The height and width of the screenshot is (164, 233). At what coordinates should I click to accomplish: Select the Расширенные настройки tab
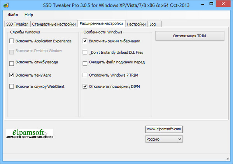tap(102, 24)
